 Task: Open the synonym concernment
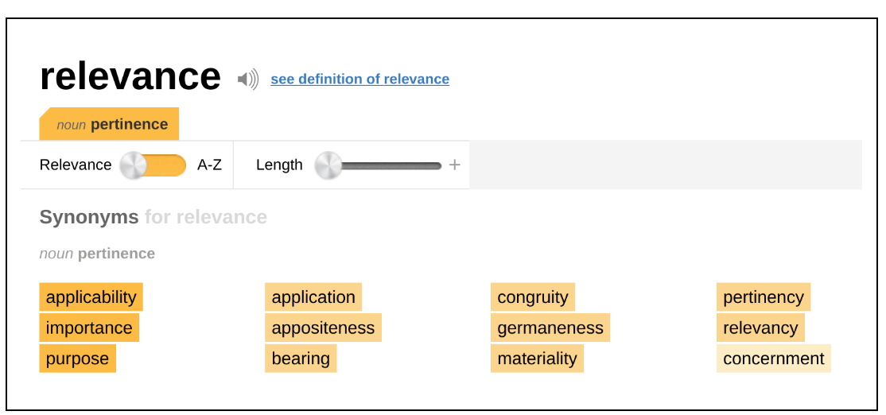[x=774, y=359]
